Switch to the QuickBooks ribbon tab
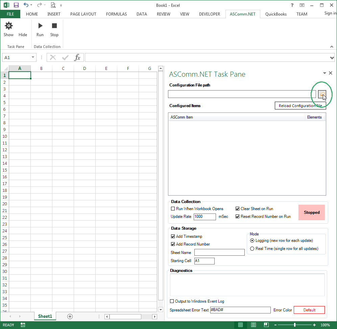 tap(276, 14)
